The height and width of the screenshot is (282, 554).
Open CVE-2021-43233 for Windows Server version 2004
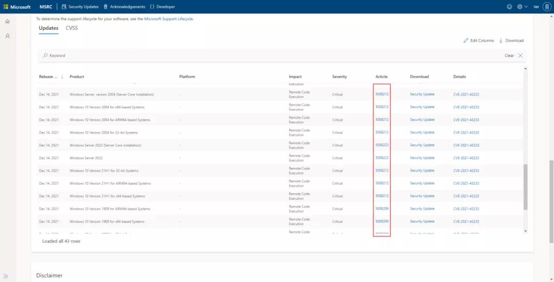coord(466,95)
